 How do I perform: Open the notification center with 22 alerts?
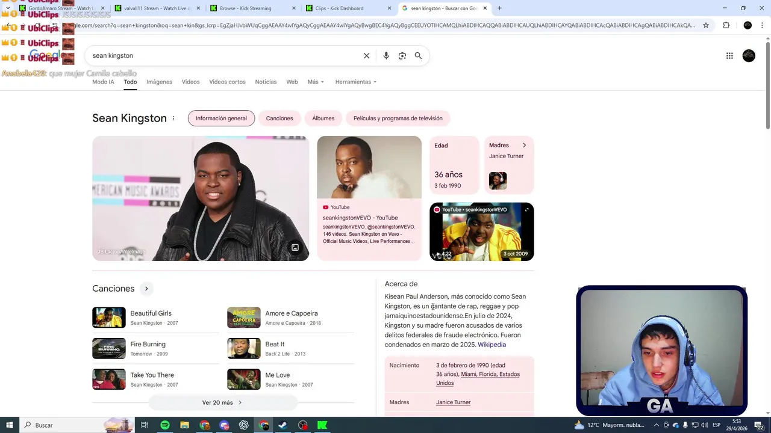tap(760, 425)
